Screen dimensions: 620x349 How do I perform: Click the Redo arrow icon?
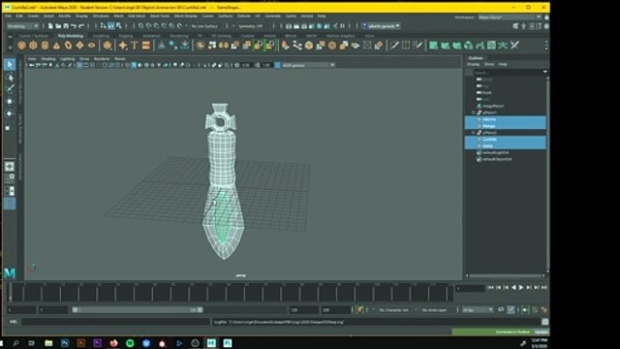(x=81, y=26)
